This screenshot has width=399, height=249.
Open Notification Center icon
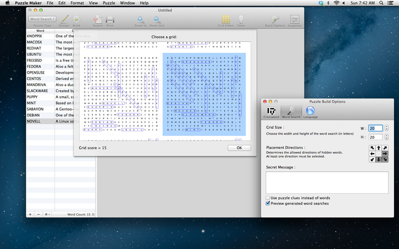390,3
